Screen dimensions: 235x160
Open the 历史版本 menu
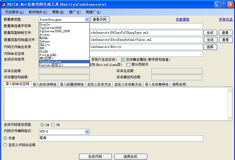[x=14, y=12]
